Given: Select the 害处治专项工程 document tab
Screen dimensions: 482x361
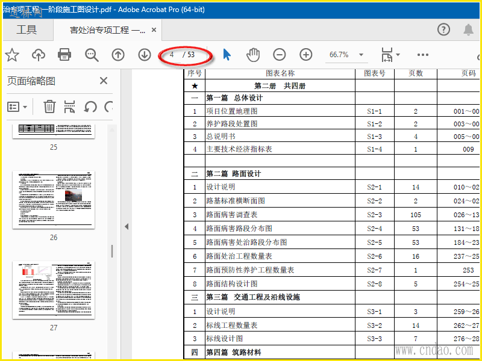Looking at the screenshot, I should (108, 29).
